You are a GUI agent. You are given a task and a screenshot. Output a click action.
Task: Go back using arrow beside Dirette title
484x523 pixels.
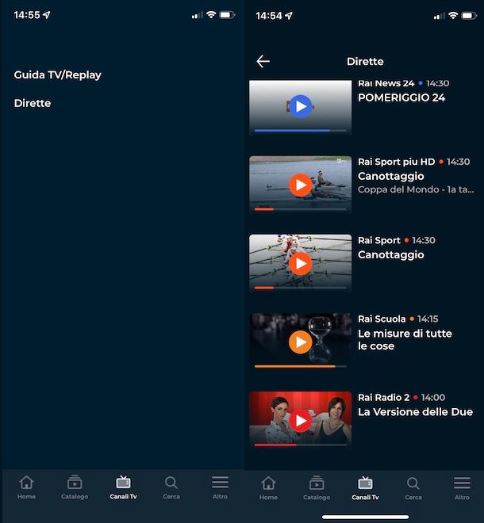pyautogui.click(x=263, y=61)
